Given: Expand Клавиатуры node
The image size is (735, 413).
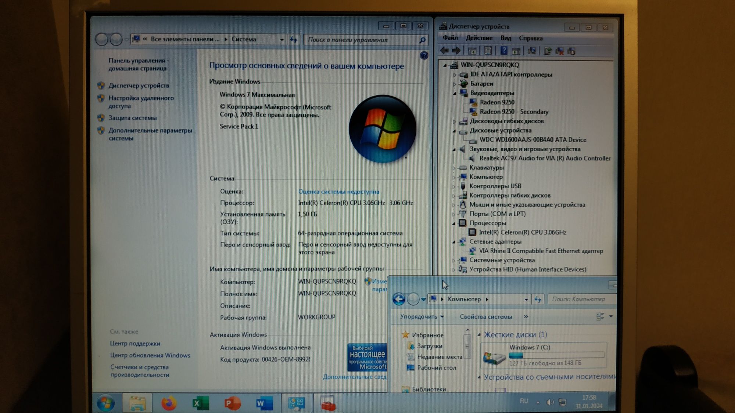Looking at the screenshot, I should pos(454,168).
